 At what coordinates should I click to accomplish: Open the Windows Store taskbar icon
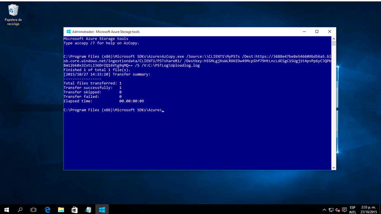pyautogui.click(x=74, y=210)
